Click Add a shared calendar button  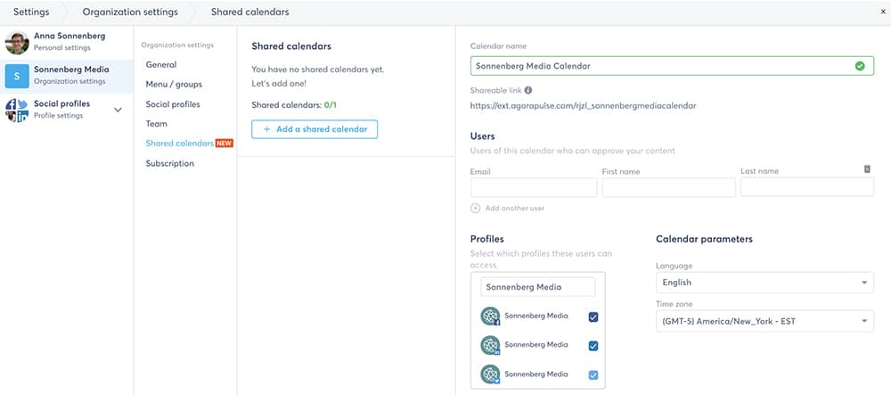[315, 129]
